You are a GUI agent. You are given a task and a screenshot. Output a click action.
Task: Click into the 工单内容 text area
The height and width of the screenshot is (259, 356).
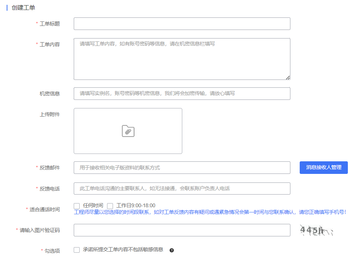182,59
